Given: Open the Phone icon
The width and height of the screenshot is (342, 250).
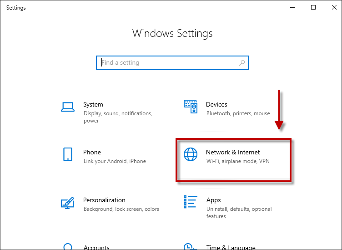Looking at the screenshot, I should click(x=68, y=154).
